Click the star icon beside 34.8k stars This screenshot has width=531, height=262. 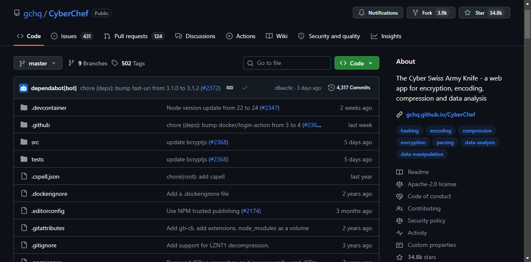point(400,257)
